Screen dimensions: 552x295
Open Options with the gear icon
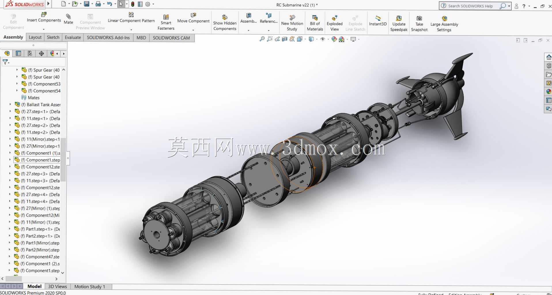[x=148, y=4]
